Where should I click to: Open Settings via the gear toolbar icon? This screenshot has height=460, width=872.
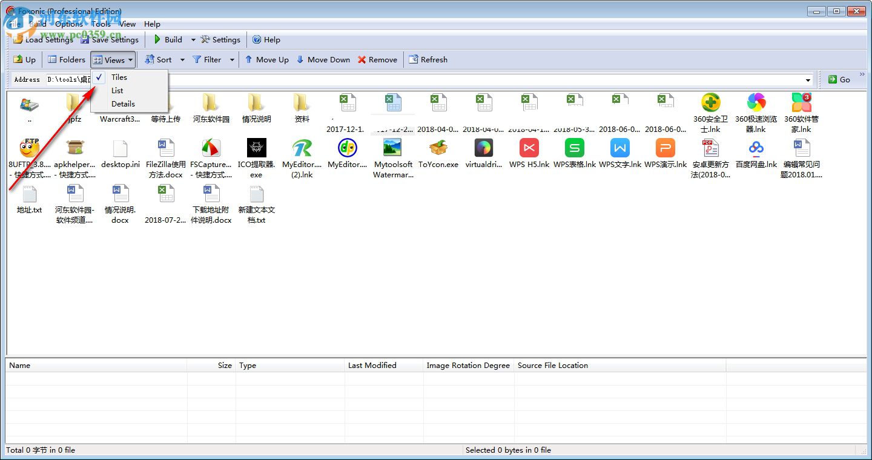tap(204, 39)
